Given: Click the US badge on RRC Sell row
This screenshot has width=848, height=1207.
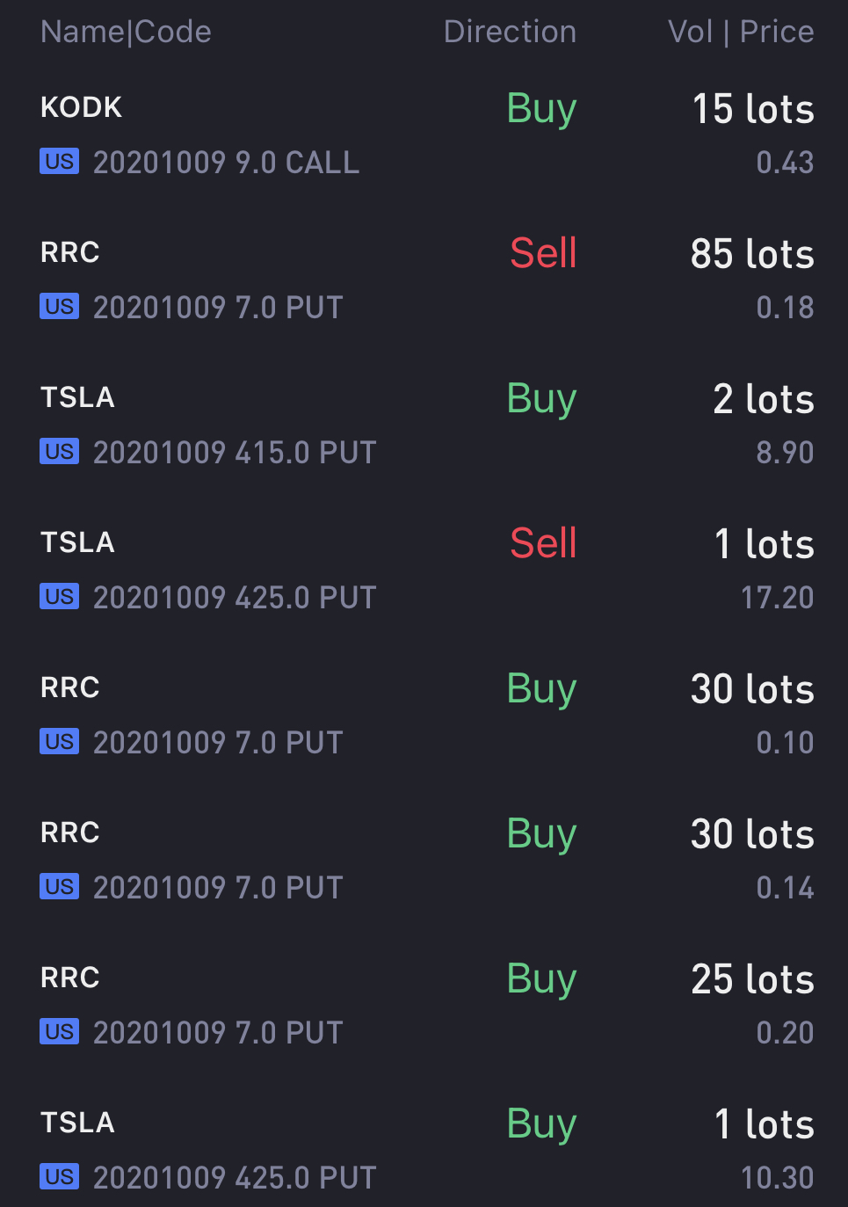Looking at the screenshot, I should [59, 307].
